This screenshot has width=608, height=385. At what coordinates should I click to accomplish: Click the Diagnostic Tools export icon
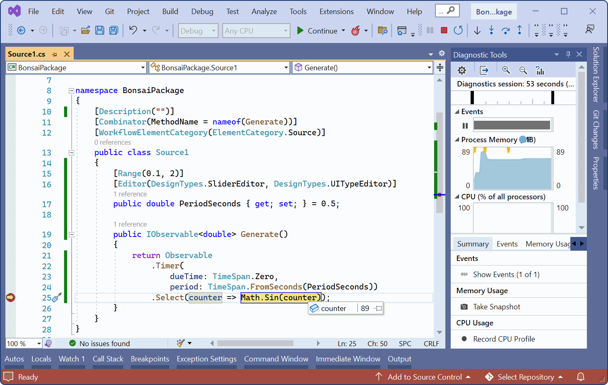coord(484,70)
